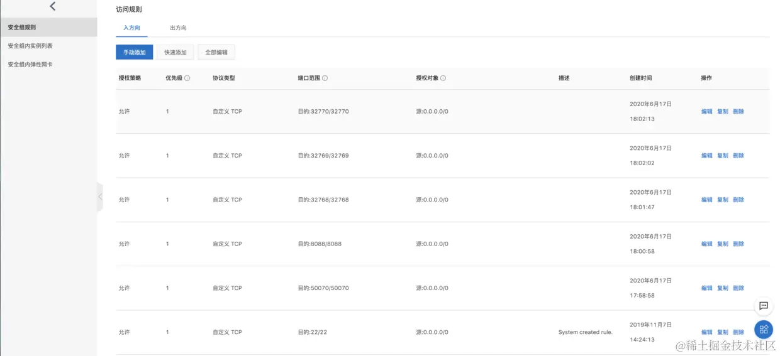Click the 18:01:47 creation time
The height and width of the screenshot is (356, 780).
tap(642, 207)
